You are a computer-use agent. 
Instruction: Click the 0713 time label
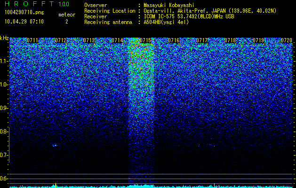coord(89,40)
